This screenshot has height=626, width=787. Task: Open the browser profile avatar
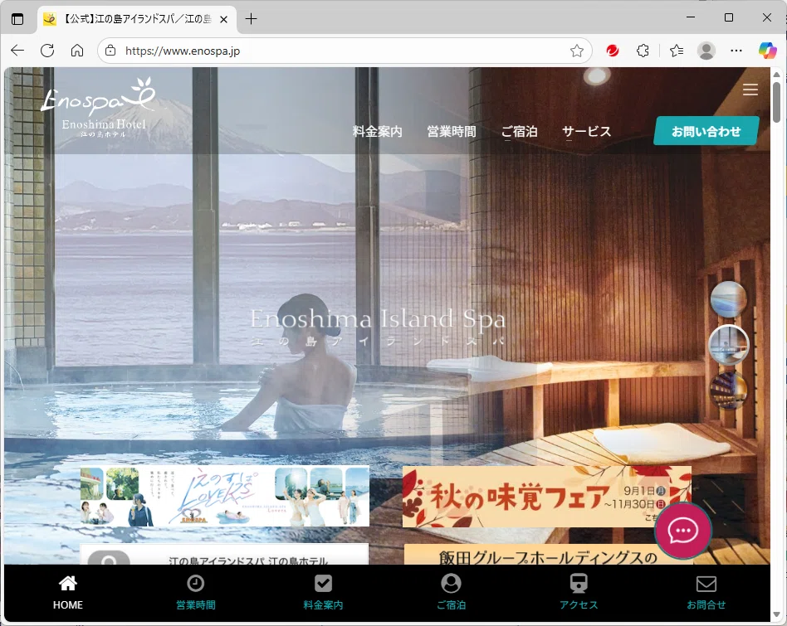pyautogui.click(x=706, y=51)
